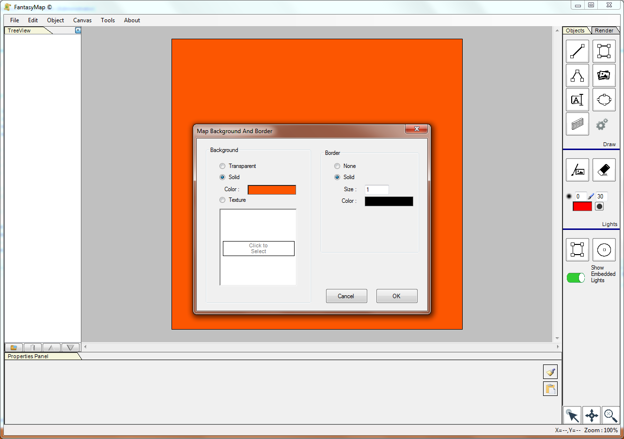Click the clipboard paste icon in Properties Panel
Image resolution: width=624 pixels, height=439 pixels.
click(x=550, y=389)
